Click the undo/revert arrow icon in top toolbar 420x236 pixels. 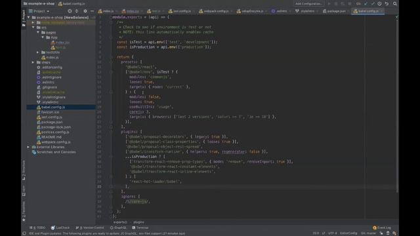point(387,4)
